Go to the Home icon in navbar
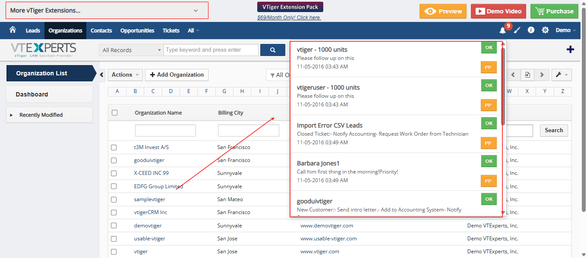587x258 pixels. 13,30
